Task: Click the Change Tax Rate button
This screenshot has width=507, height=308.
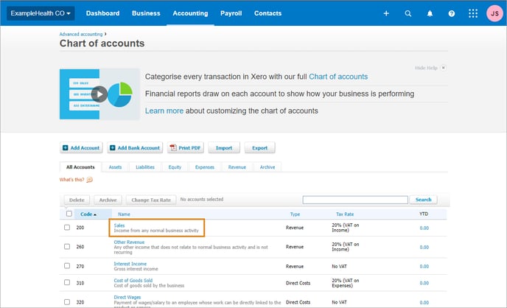Action: tap(151, 200)
